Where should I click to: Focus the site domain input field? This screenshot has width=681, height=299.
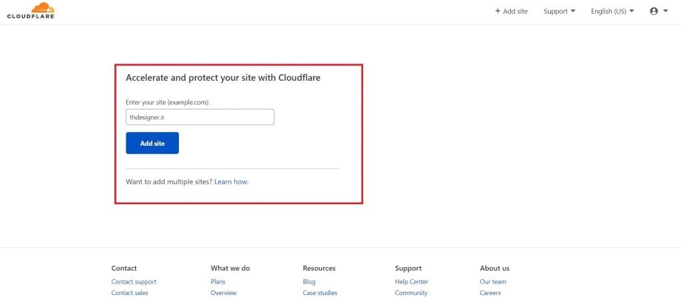tap(200, 117)
